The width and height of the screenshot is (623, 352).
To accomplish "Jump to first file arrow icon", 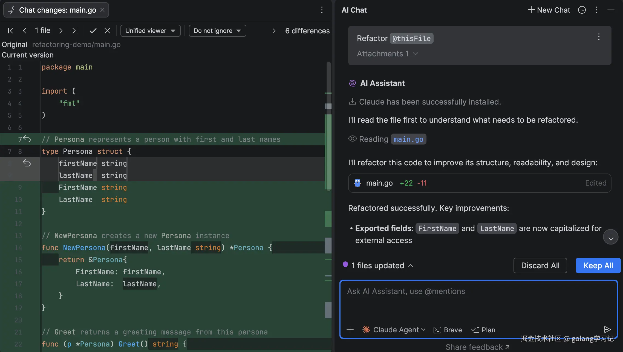I will 10,31.
